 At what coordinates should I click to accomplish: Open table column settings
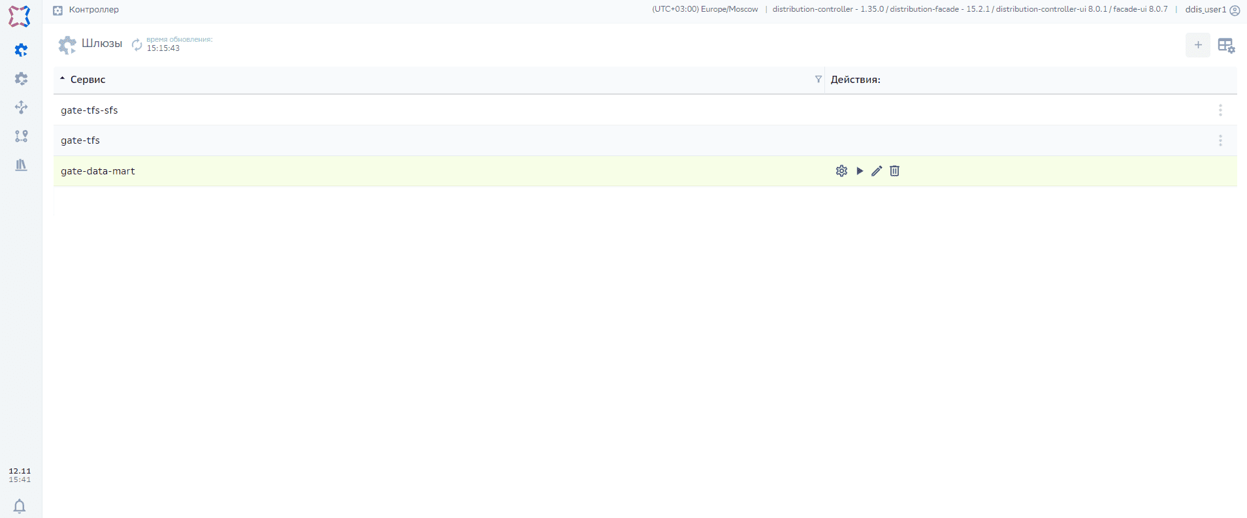coord(1225,46)
